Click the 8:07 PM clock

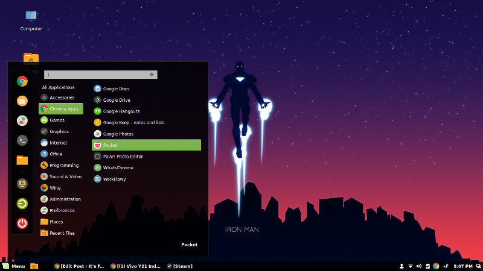[x=462, y=266]
